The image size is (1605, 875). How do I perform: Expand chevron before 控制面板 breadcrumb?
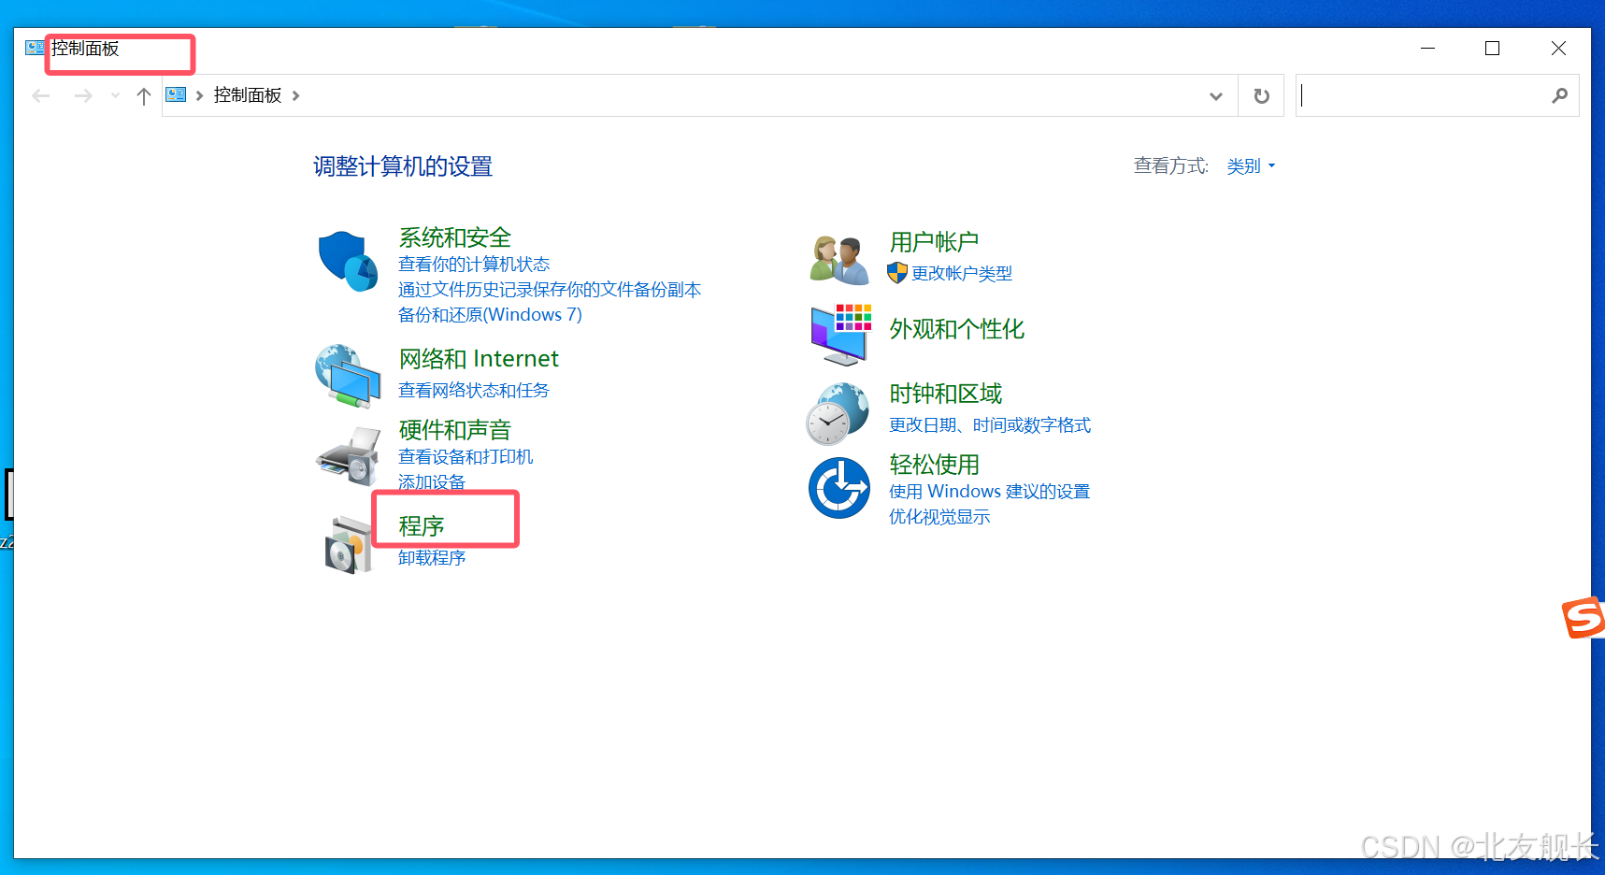point(199,95)
